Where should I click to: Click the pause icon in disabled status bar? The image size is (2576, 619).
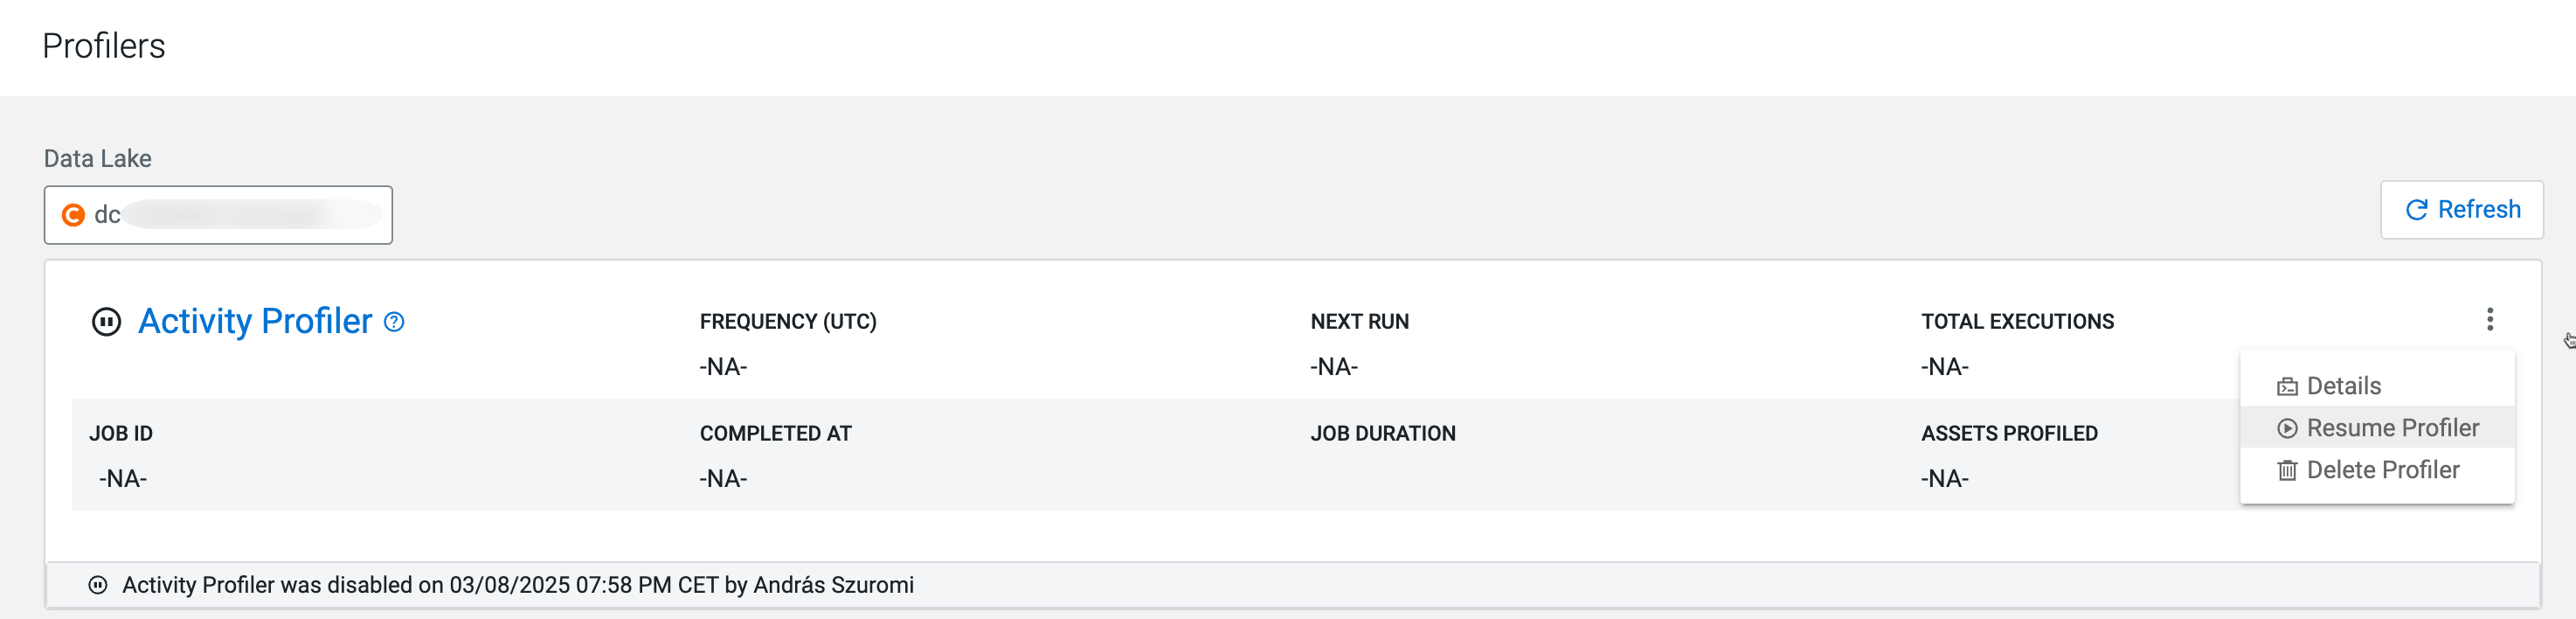click(x=98, y=585)
